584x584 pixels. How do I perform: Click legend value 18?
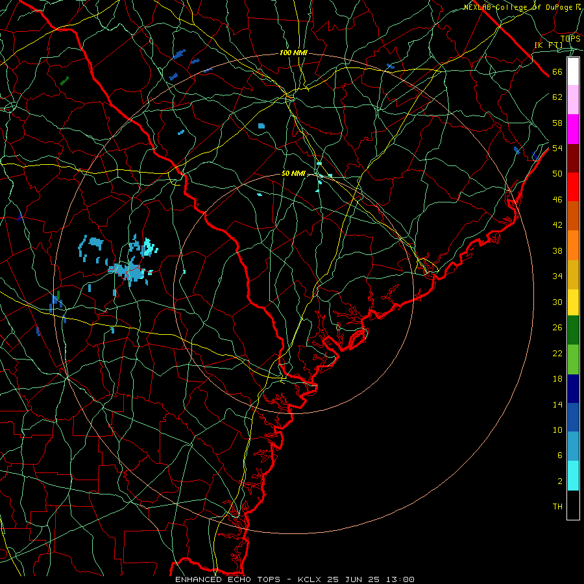pos(557,379)
